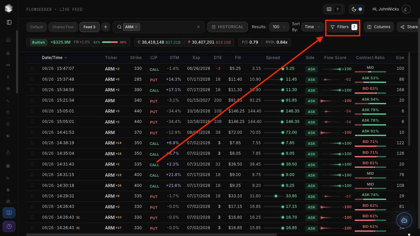Screen dimensions: 420x236
Task: Click the columns layout icon
Action: pyautogui.click(x=369, y=27)
